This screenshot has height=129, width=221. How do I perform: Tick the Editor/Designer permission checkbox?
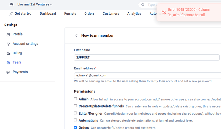pyautogui.click(x=76, y=113)
